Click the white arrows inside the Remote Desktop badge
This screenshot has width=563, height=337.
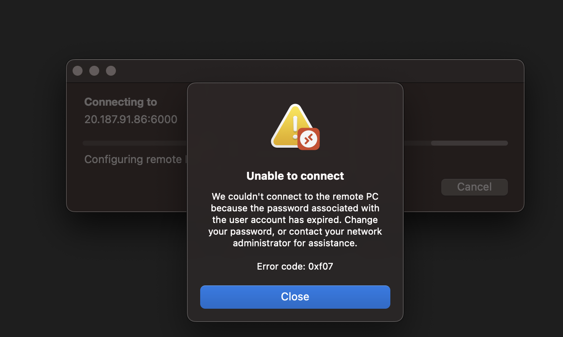pos(309,139)
